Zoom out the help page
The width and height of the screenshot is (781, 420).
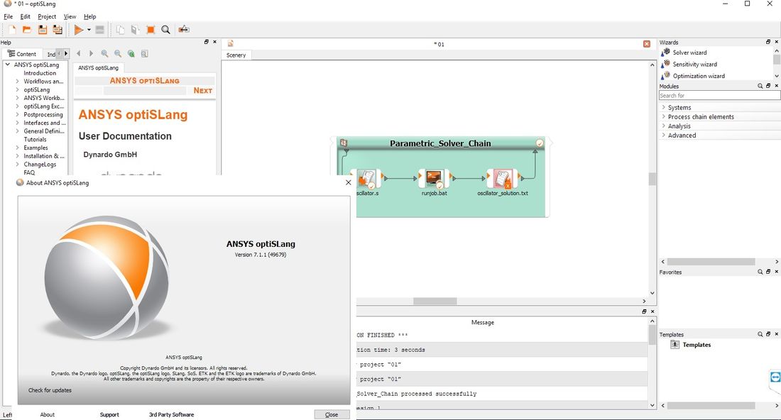pyautogui.click(x=118, y=53)
